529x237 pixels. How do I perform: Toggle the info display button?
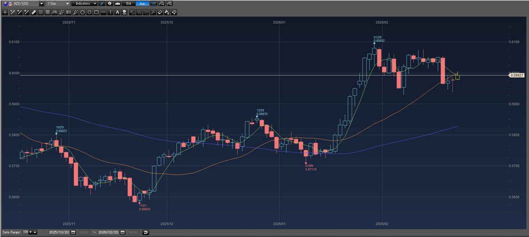coord(110,3)
